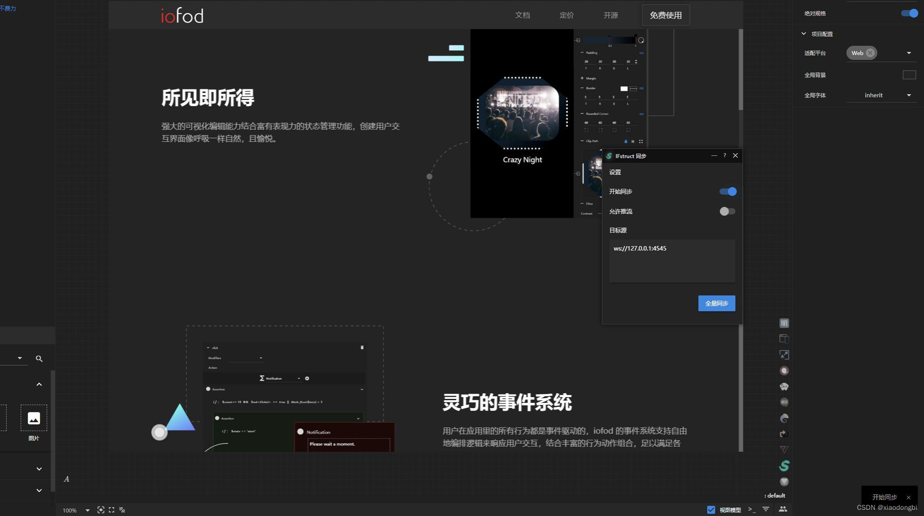Click the italic A text tool
Viewport: 924px width, 516px height.
(67, 479)
